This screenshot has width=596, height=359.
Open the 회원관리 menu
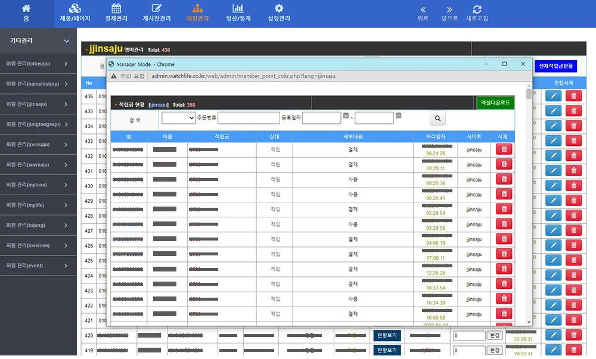point(197,13)
